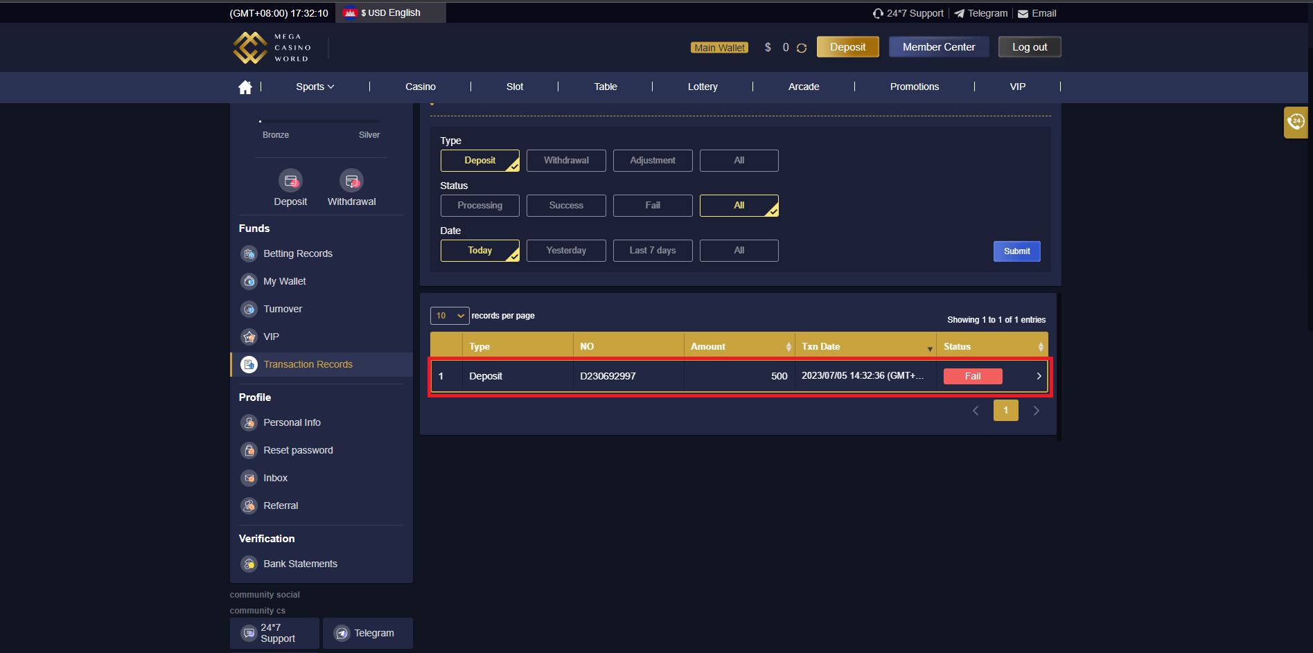Select the Transaction Records icon
1313x653 pixels.
[249, 364]
